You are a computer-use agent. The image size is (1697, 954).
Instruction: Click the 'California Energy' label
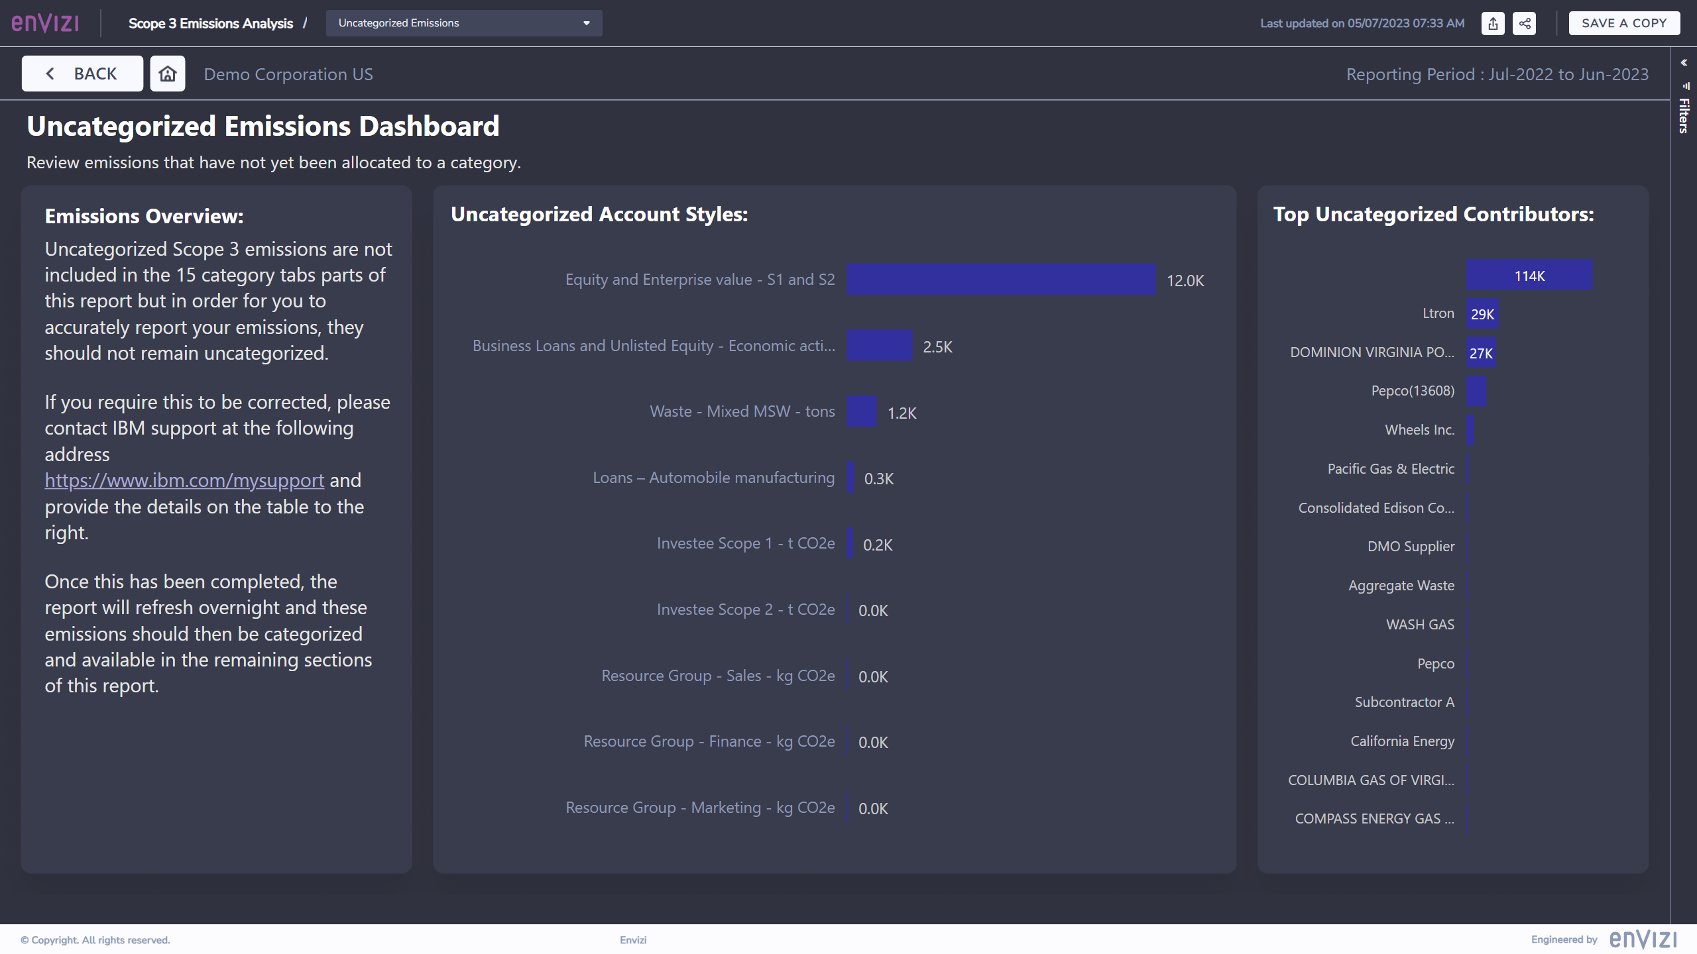tap(1403, 741)
